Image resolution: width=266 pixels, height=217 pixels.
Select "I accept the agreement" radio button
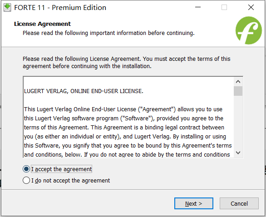coord(26,169)
